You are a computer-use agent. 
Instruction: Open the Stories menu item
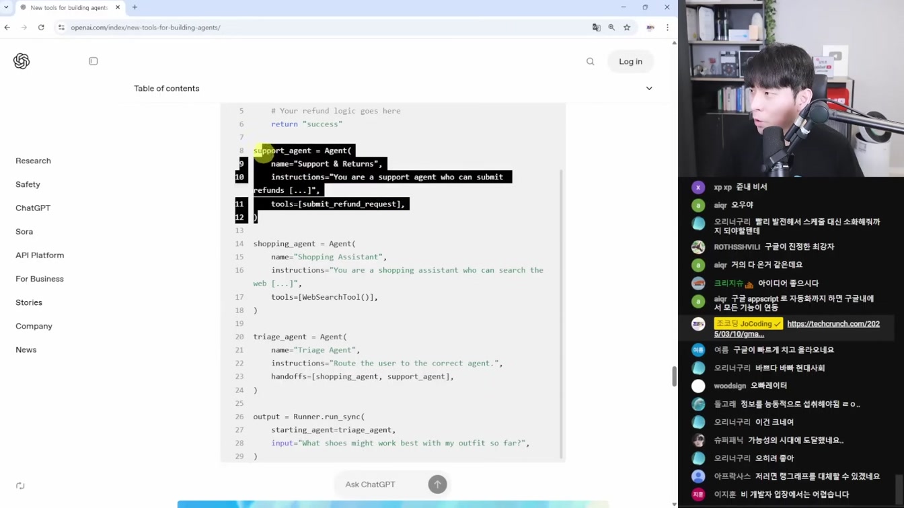pyautogui.click(x=29, y=302)
